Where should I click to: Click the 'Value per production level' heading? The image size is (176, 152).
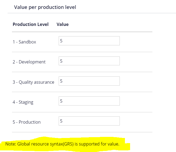coord(45,7)
